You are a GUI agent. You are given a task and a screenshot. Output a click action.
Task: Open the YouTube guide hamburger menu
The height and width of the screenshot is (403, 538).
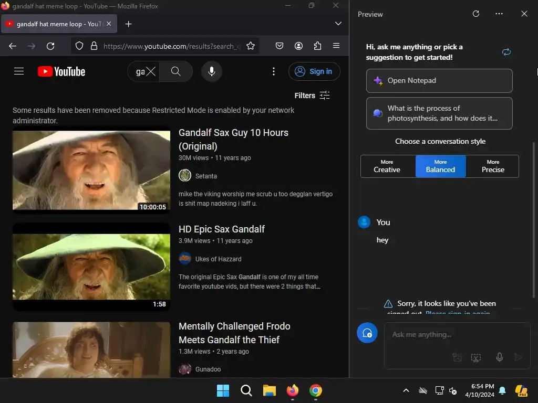[19, 71]
